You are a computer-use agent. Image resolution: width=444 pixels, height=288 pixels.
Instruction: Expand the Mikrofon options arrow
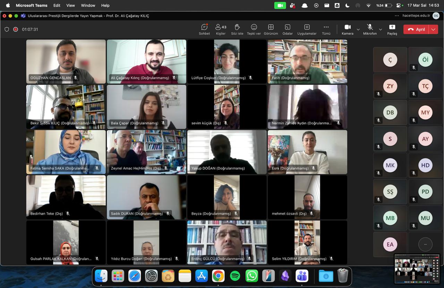tap(381, 29)
